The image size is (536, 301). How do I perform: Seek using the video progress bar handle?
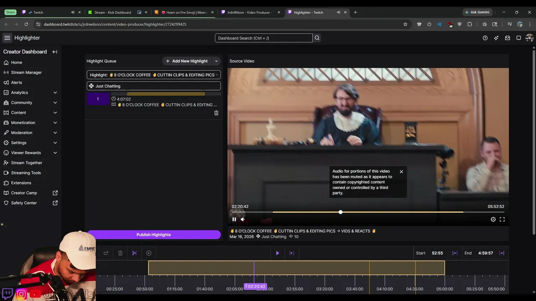point(340,212)
